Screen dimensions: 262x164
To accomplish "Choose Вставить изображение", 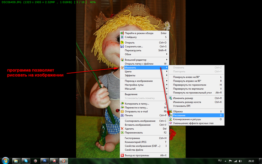I will pos(145,125).
